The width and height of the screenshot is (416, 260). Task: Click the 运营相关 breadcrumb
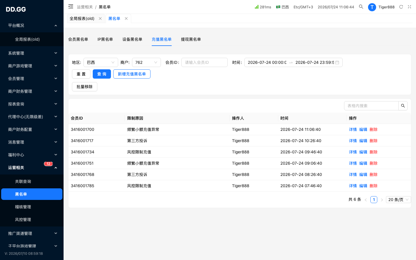pos(85,7)
